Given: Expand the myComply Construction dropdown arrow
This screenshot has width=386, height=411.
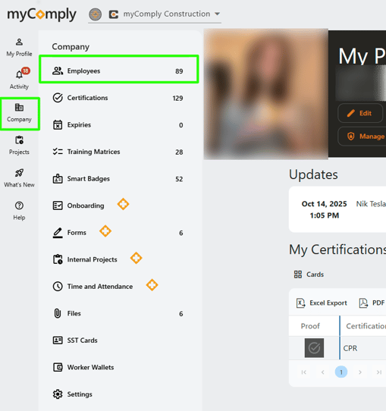Looking at the screenshot, I should point(217,14).
